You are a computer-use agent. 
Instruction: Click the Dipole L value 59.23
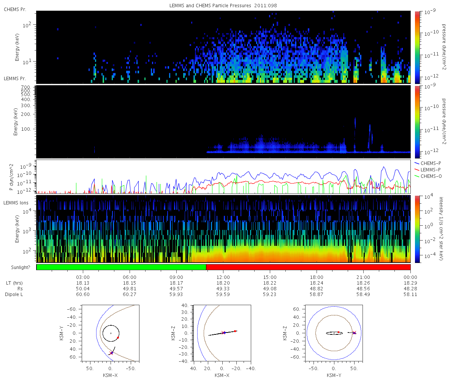click(x=270, y=294)
